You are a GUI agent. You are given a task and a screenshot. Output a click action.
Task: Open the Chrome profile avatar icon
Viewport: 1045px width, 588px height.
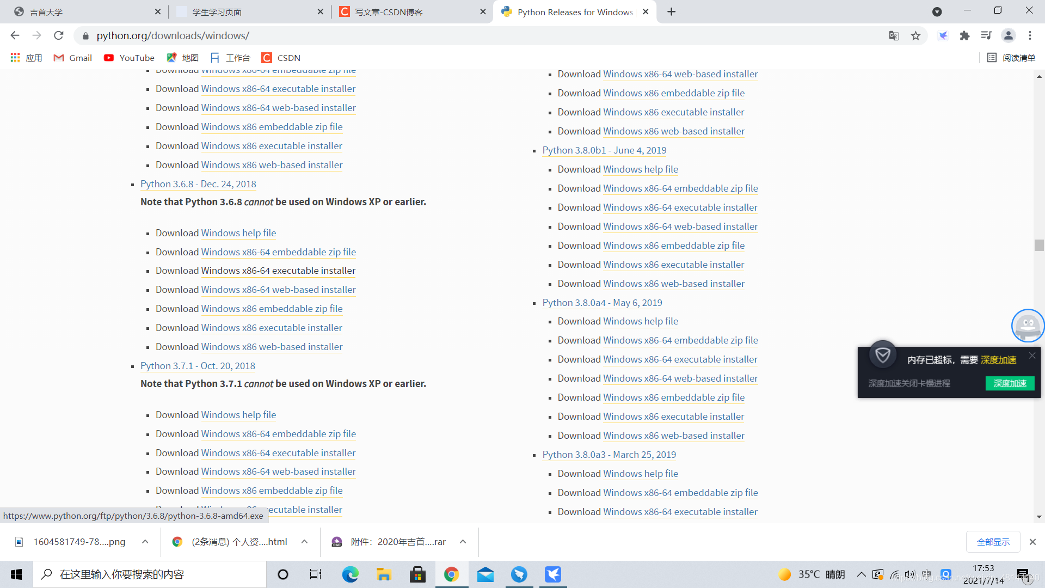(1008, 35)
